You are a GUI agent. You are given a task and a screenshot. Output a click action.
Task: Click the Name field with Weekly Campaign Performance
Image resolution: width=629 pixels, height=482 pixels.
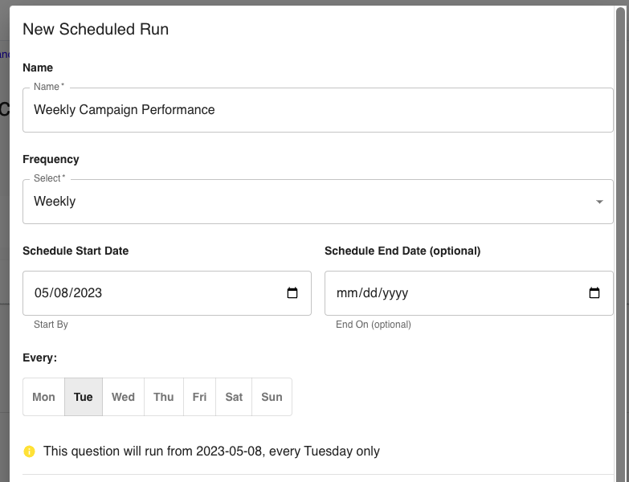click(317, 110)
